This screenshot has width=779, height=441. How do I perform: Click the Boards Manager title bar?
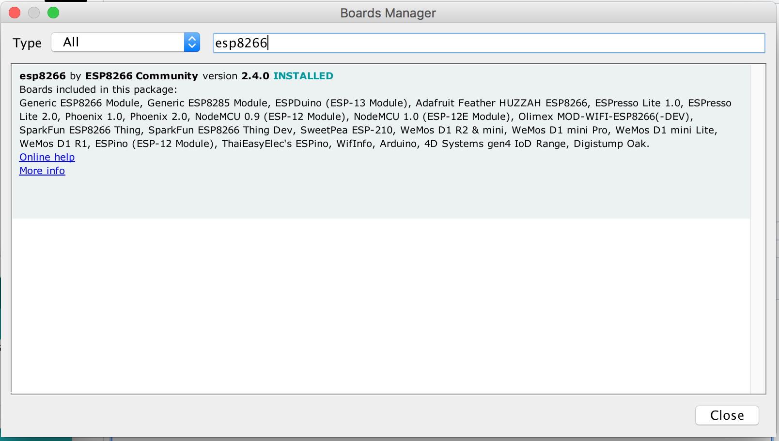click(388, 13)
